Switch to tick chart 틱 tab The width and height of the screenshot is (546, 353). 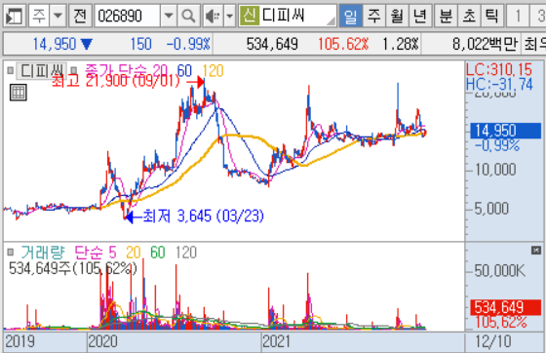tap(492, 16)
